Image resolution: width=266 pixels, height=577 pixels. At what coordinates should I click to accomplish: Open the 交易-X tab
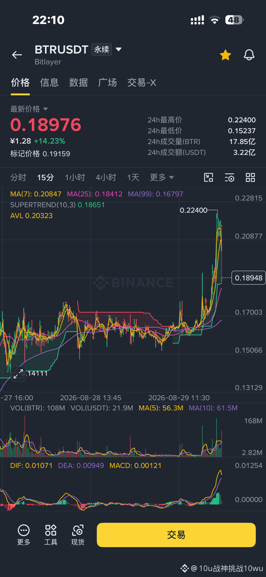tap(142, 83)
